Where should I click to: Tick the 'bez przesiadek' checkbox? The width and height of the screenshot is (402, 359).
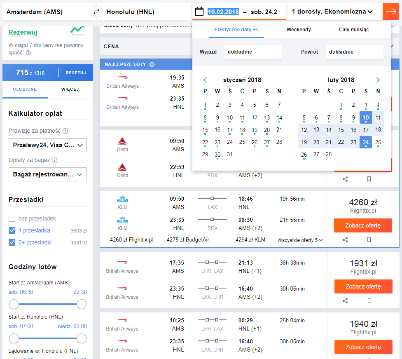coord(12,218)
